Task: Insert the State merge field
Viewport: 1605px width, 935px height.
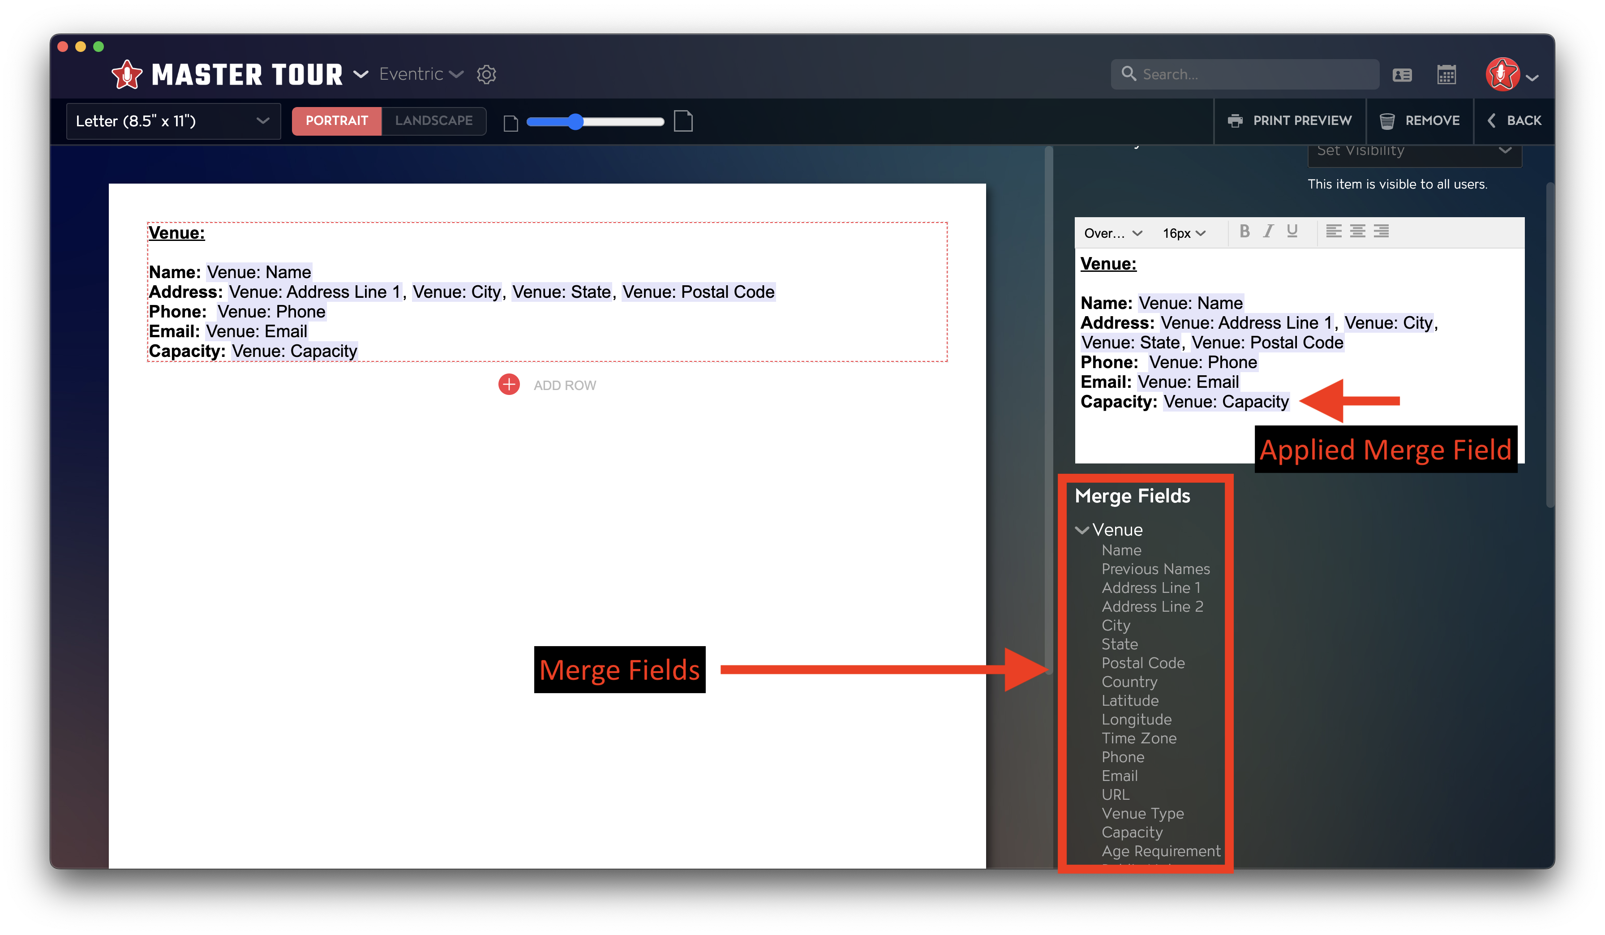Action: 1119,644
